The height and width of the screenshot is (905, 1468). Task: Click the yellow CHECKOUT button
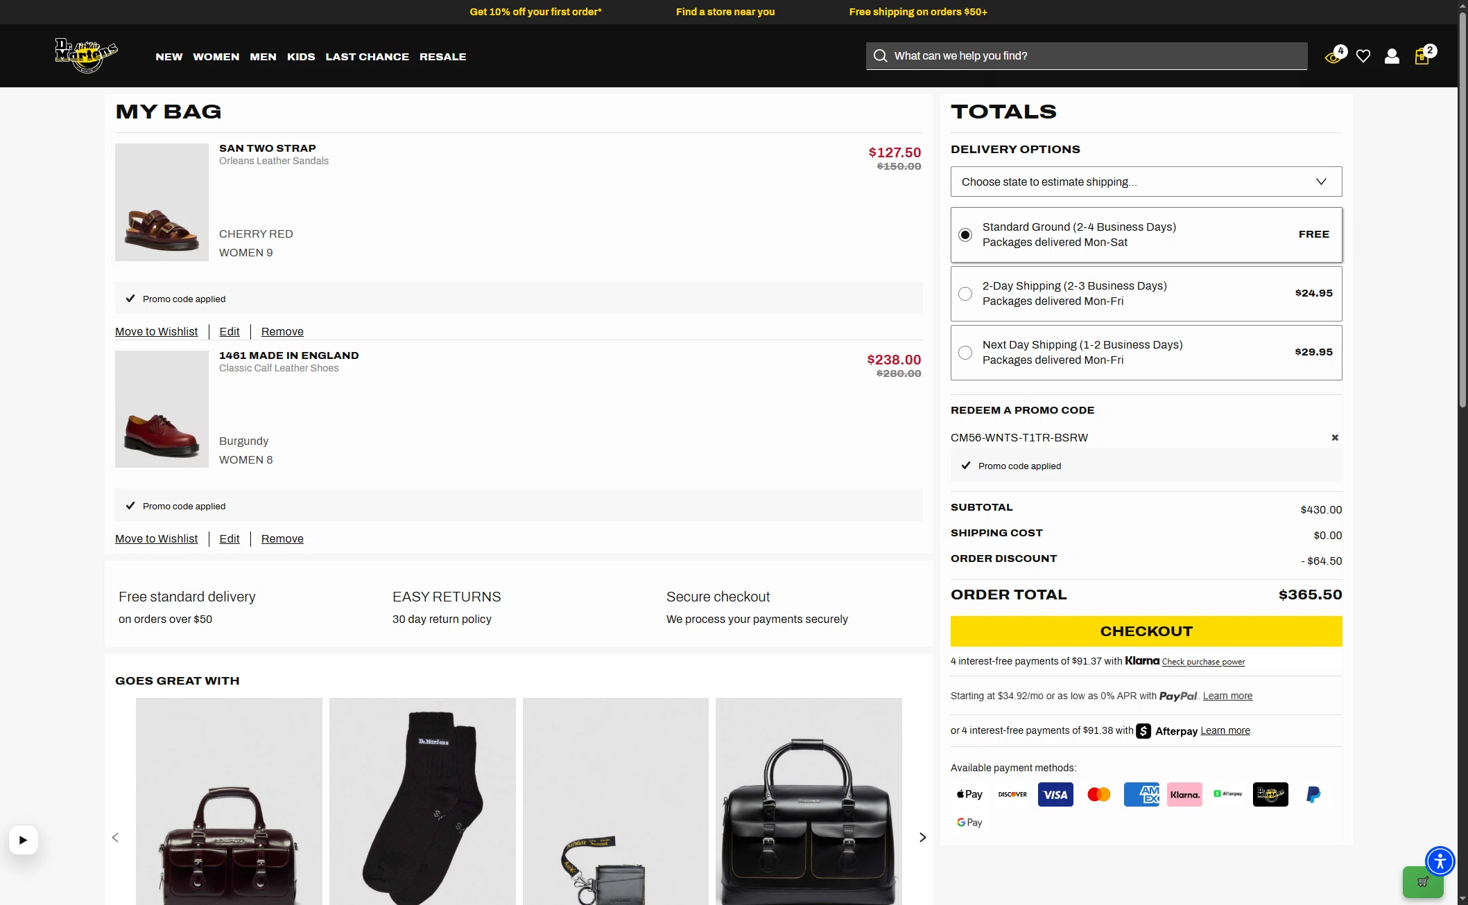(x=1146, y=631)
